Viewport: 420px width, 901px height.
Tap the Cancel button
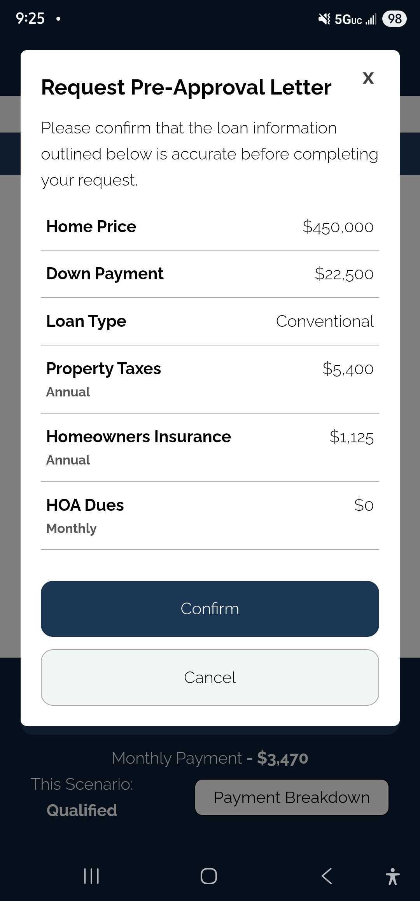click(x=210, y=677)
